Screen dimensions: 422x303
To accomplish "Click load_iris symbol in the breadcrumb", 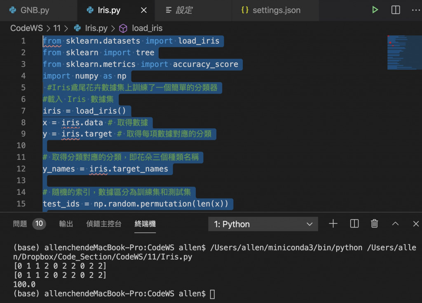I will coord(147,28).
